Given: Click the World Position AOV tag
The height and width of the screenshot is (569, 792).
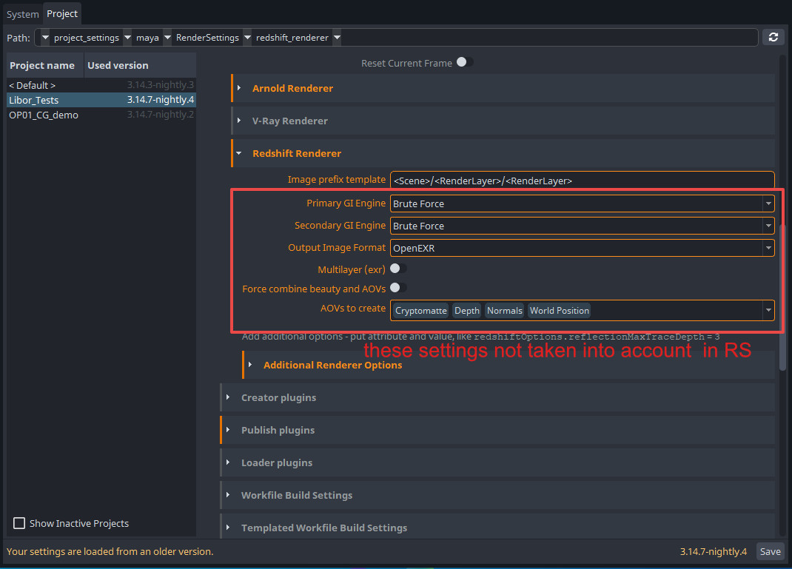Looking at the screenshot, I should pyautogui.click(x=559, y=311).
